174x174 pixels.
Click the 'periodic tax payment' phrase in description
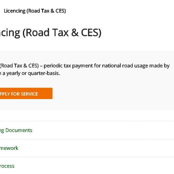coord(68,66)
